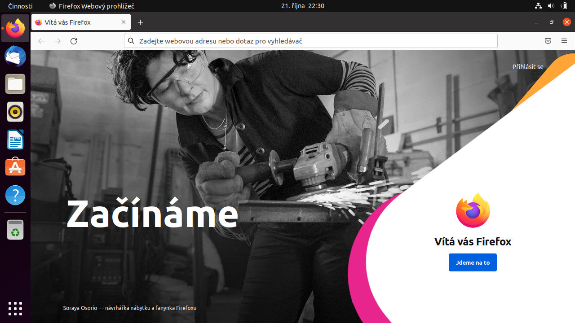Go back with the back arrow
This screenshot has height=323, width=575.
click(41, 41)
